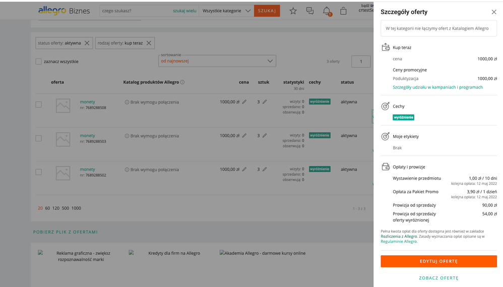
Task: Show 500 offers per page
Action: coord(66,208)
